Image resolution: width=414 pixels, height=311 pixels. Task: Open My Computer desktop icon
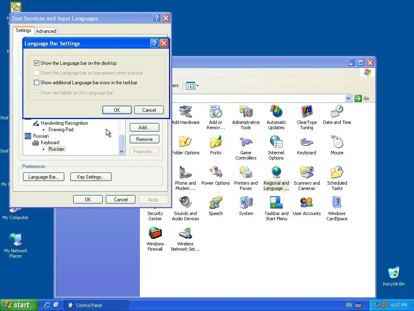[15, 214]
